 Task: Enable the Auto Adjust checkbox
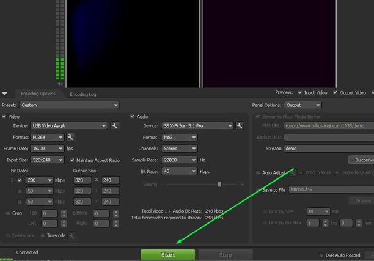coord(258,172)
